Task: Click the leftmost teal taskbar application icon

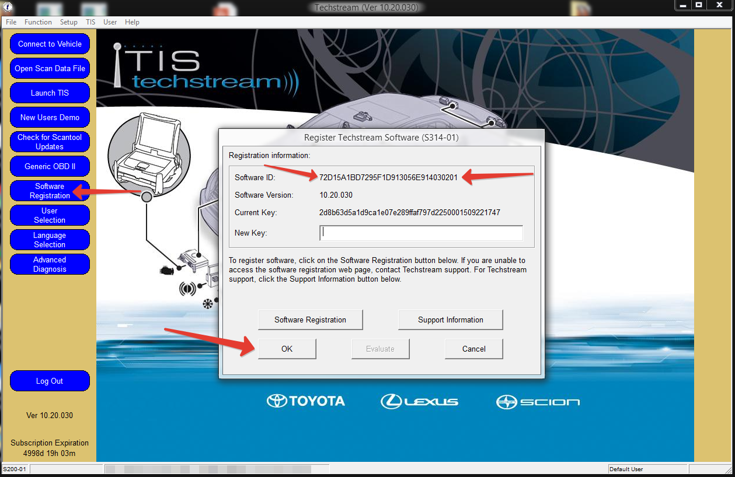Action: pyautogui.click(x=49, y=7)
